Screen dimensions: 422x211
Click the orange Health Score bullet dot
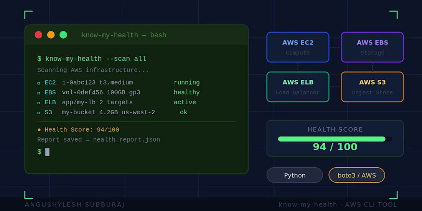pos(39,130)
